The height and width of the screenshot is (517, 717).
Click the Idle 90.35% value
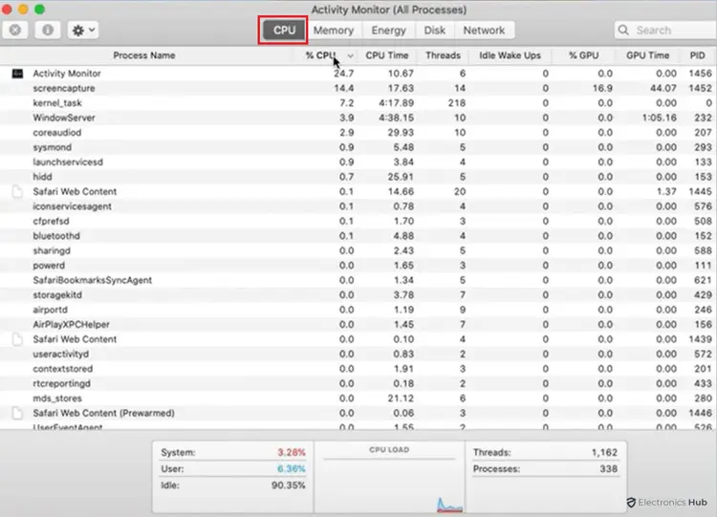pyautogui.click(x=288, y=485)
